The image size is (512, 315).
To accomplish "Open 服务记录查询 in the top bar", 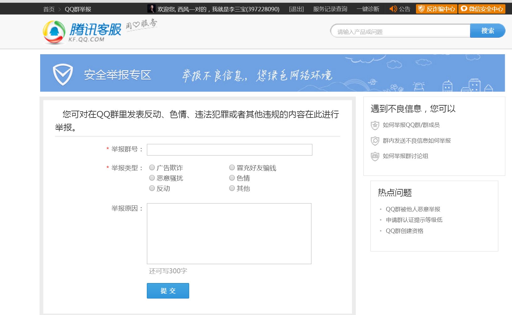I will 329,9.
